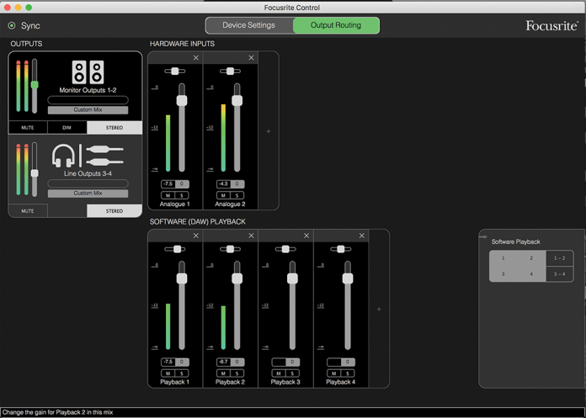Toggle STEREO for Monitor Outputs 1-2
Viewport: 586px width, 418px height.
115,128
